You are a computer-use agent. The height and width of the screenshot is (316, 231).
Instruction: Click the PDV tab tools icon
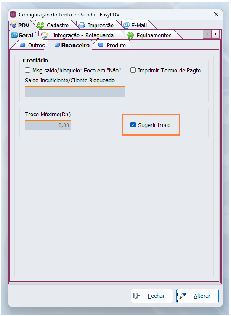tap(14, 25)
